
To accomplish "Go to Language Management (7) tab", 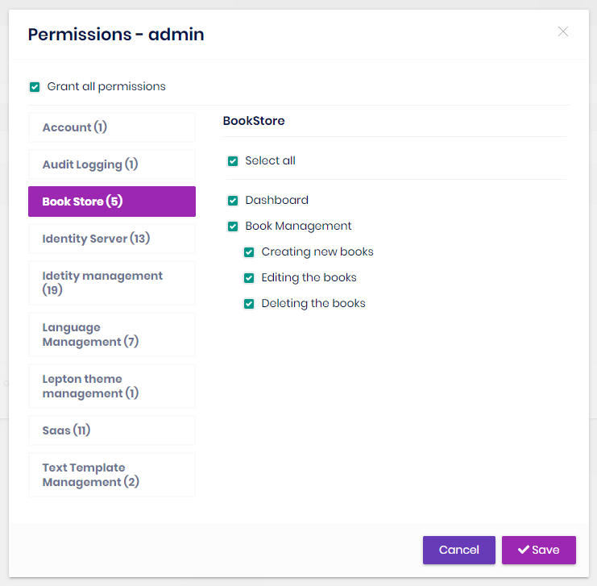I will point(112,335).
